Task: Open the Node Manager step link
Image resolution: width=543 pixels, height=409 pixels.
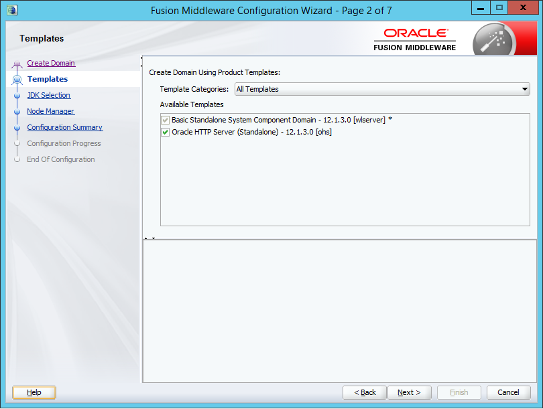Action: pyautogui.click(x=50, y=111)
